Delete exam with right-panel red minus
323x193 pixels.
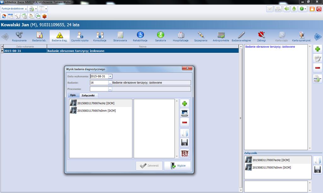317,68
